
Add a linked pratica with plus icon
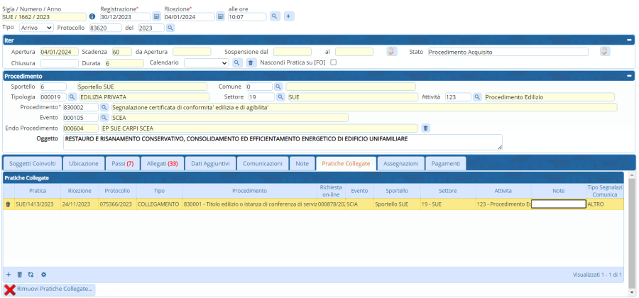(9, 274)
